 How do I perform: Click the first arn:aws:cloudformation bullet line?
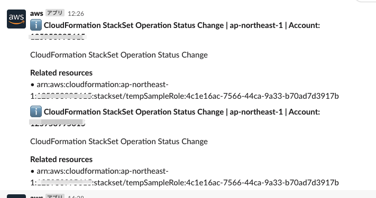[x=100, y=84]
